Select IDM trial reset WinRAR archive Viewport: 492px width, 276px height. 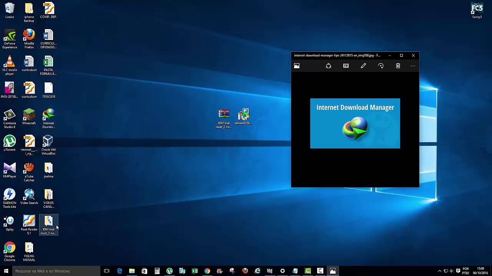[x=224, y=119]
